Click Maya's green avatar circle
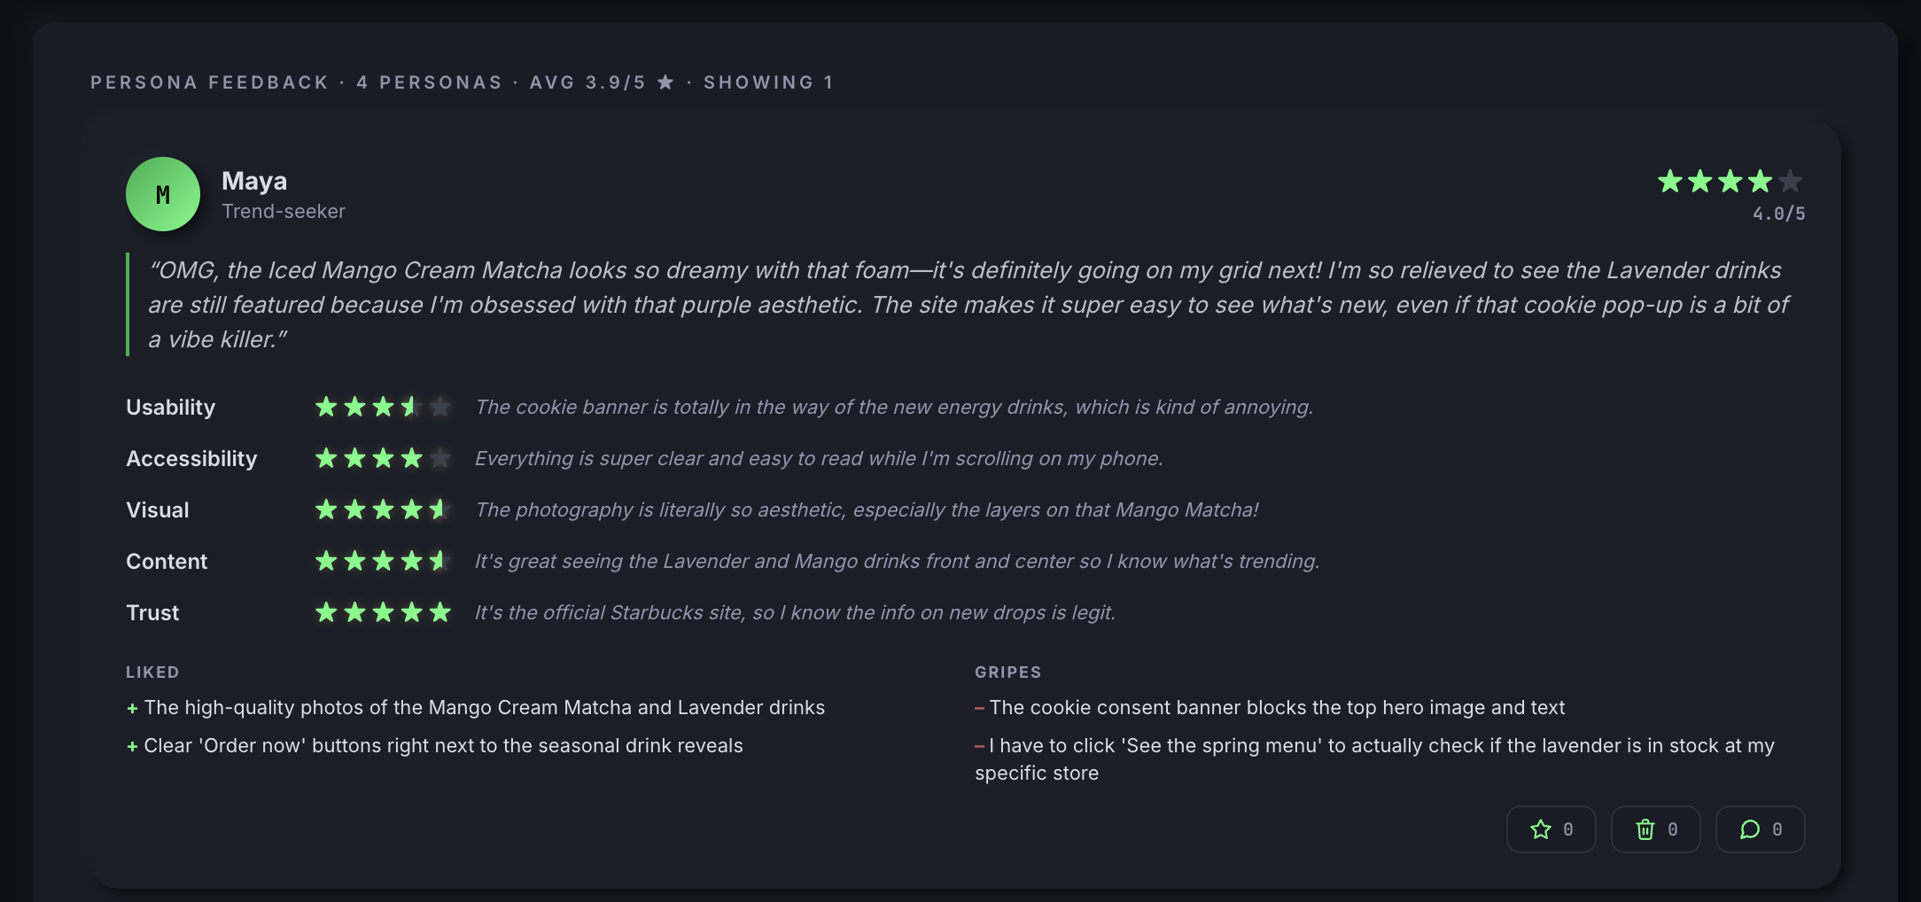The width and height of the screenshot is (1921, 902). click(x=163, y=194)
